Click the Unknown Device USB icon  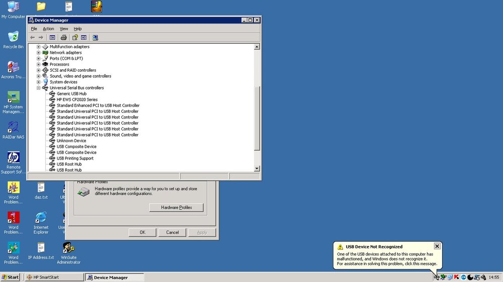[52, 140]
